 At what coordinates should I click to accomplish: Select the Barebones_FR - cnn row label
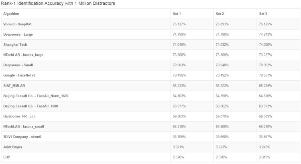(19, 116)
